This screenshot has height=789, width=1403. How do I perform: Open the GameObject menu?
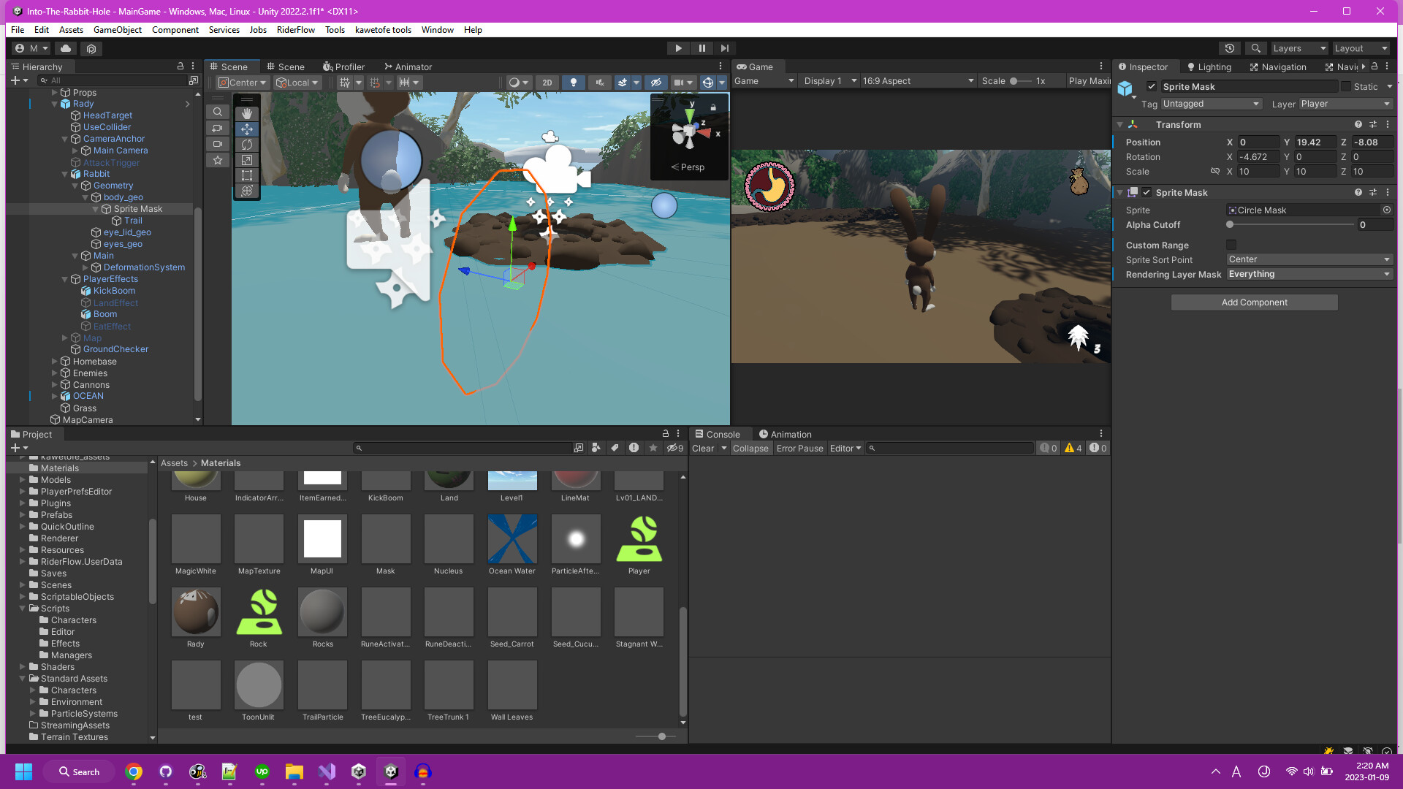[x=117, y=30]
